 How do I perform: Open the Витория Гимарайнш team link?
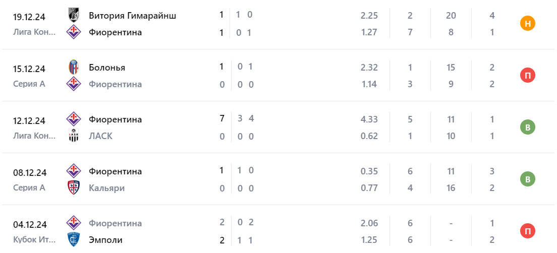(132, 15)
